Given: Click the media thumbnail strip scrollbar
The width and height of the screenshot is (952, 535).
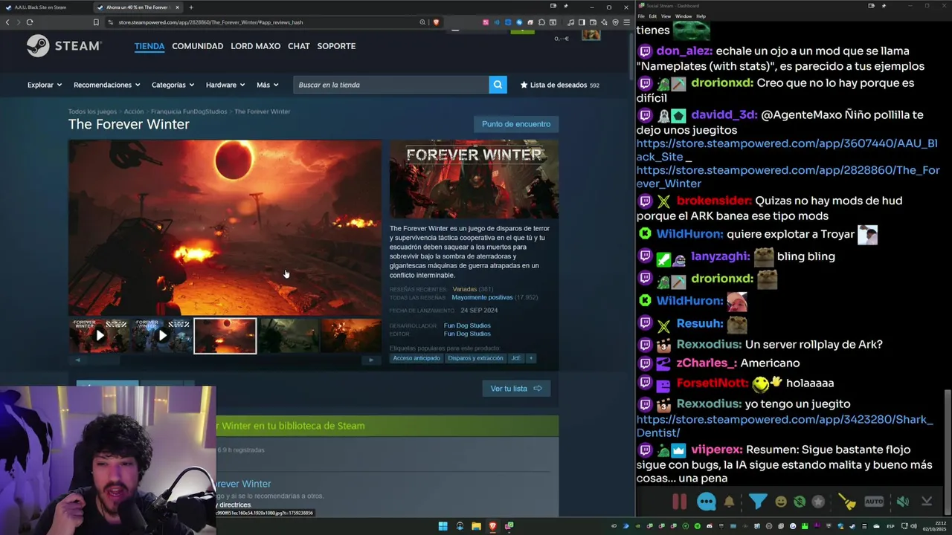Looking at the screenshot, I should click(x=225, y=360).
